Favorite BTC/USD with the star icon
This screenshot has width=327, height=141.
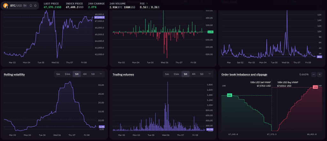pos(35,5)
